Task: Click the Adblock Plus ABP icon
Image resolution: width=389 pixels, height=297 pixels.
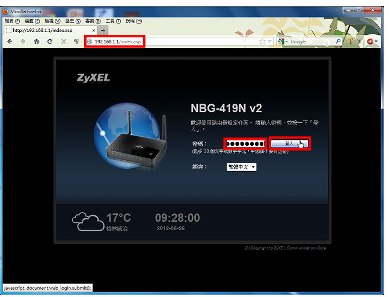Action: tap(370, 42)
